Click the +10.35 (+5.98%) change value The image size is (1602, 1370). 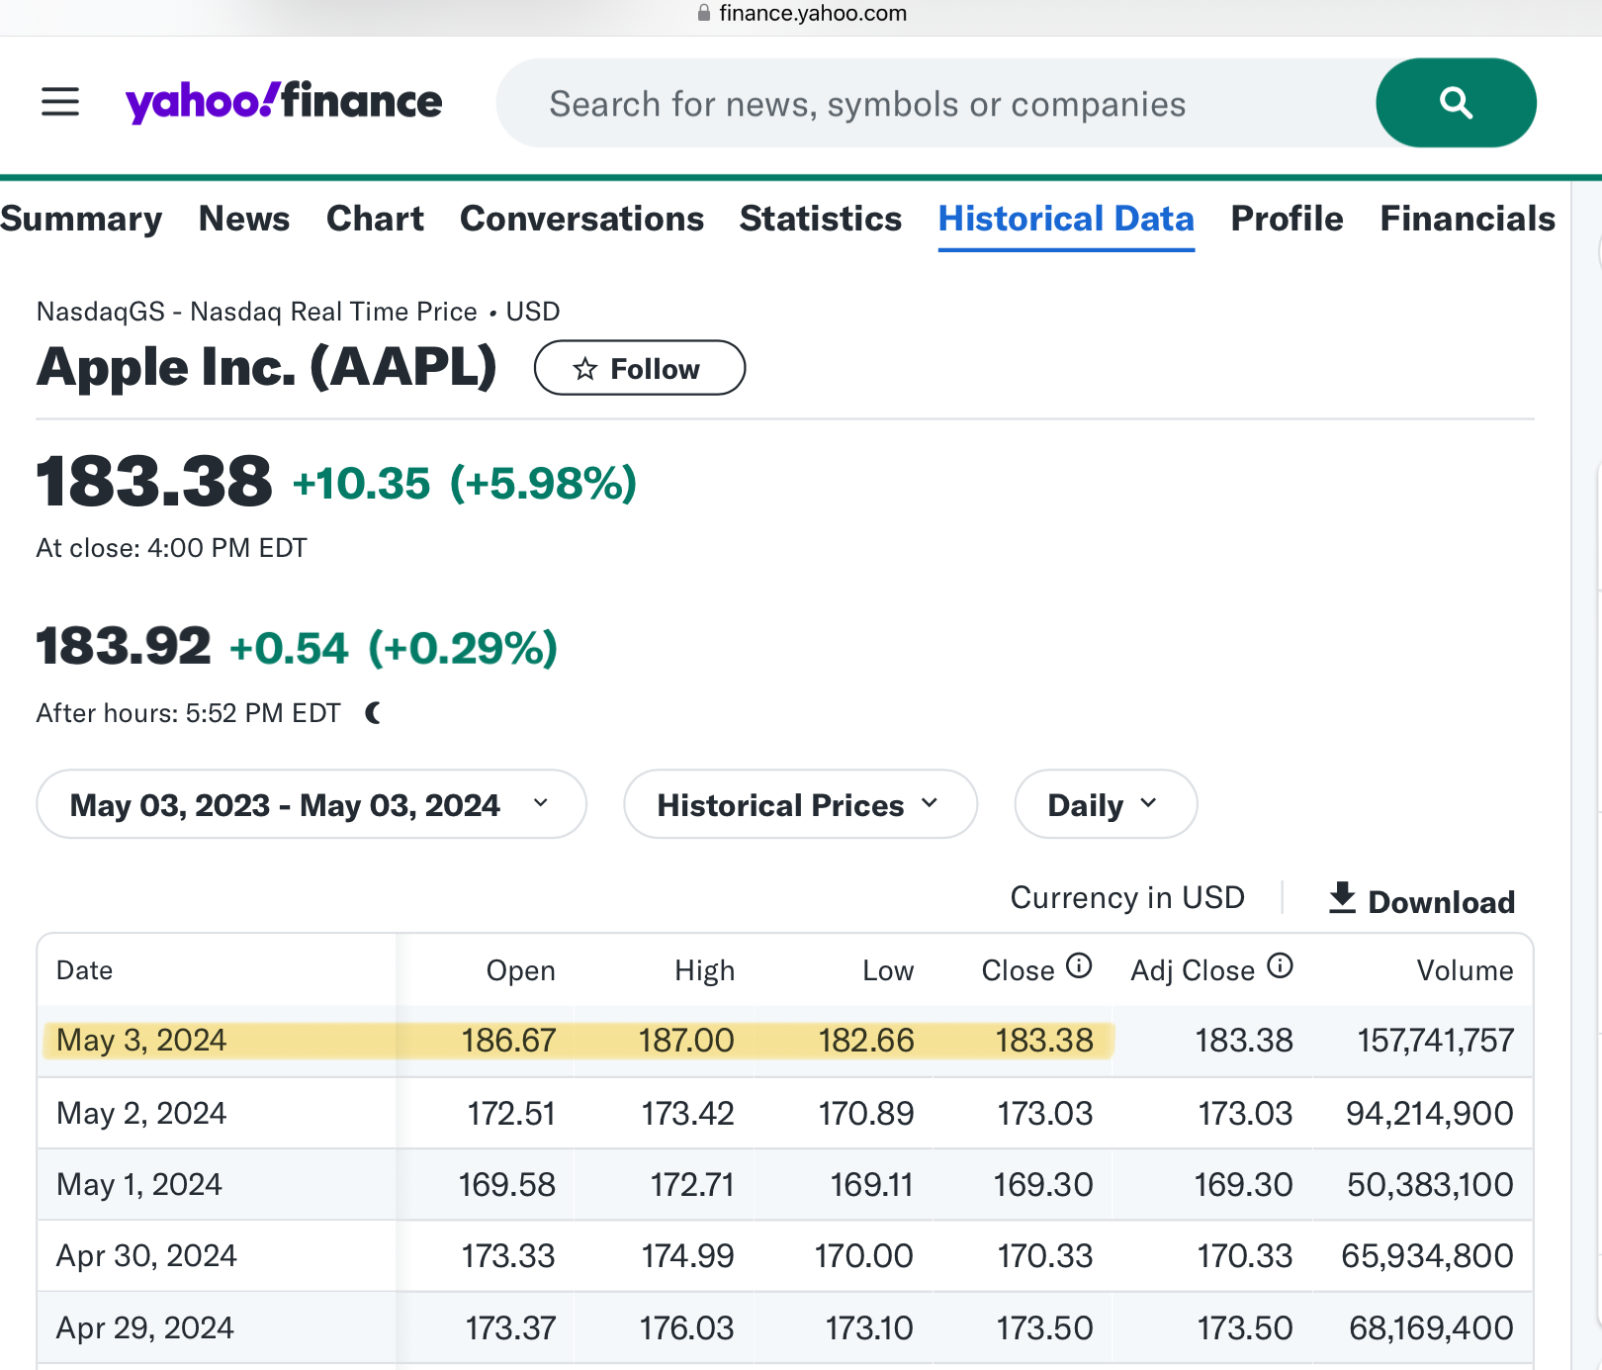click(465, 484)
